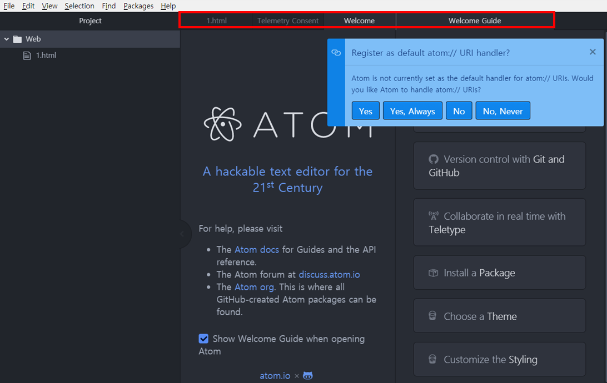This screenshot has height=383, width=607.
Task: Click the package box icon on Install card
Action: [x=434, y=273]
